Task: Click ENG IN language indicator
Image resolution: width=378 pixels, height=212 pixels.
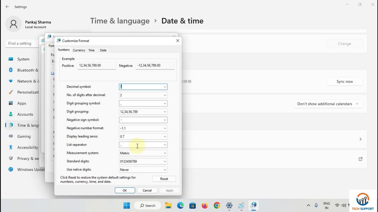Action: tap(327, 206)
